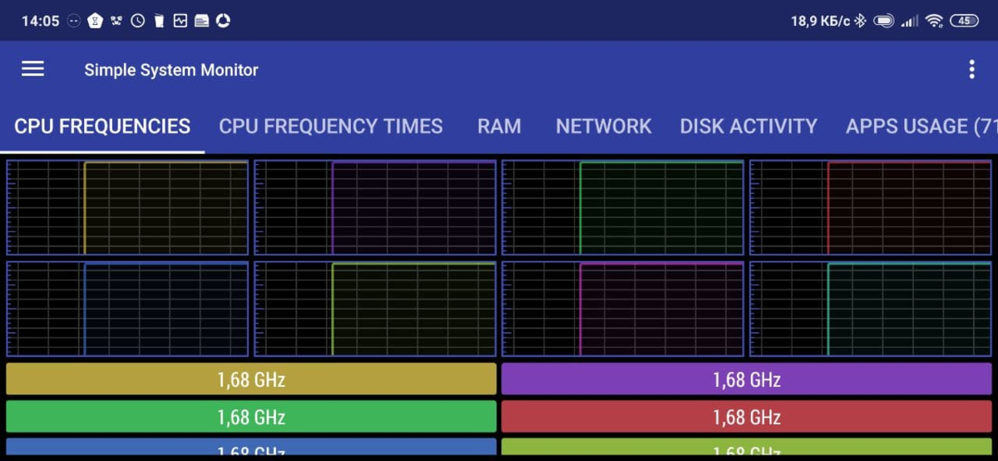This screenshot has width=998, height=461.
Task: Tap the hourglass pentagon icon in the status bar
Action: (95, 21)
